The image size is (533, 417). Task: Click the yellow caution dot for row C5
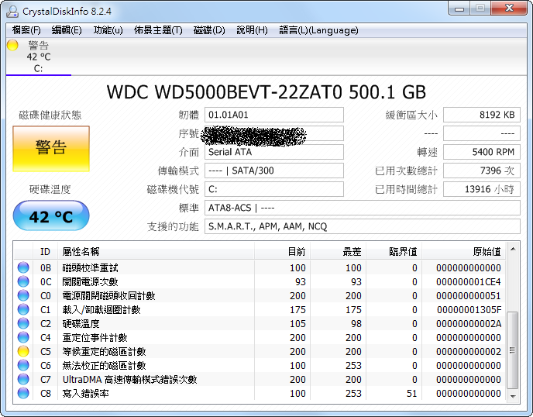point(23,351)
